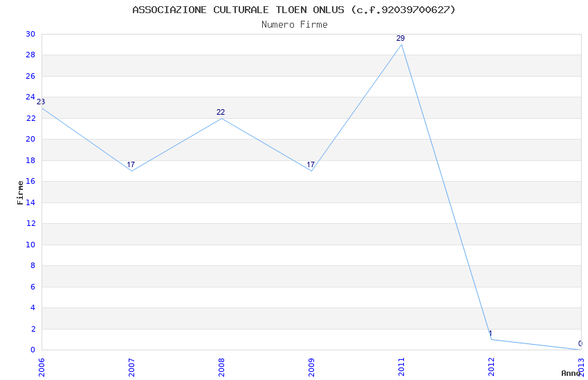Click the x-axis year 2012

pyautogui.click(x=491, y=367)
